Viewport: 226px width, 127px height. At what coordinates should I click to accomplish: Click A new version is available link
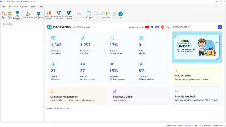tap(212, 125)
